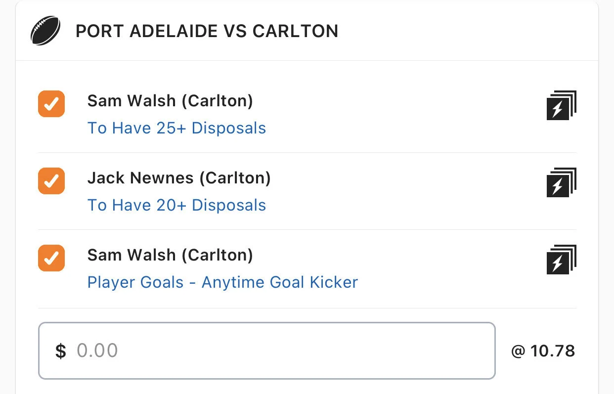
Task: Focus the 0.00 stake amount field
Action: click(277, 351)
